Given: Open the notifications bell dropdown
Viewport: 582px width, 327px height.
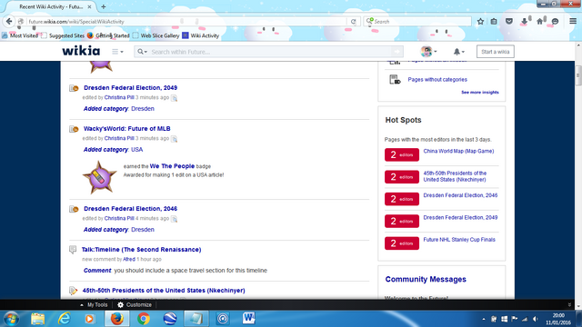Looking at the screenshot, I should 458,52.
